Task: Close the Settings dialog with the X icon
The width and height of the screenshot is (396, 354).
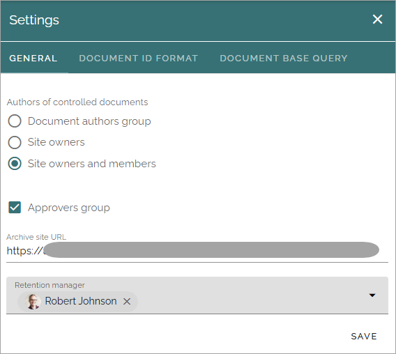Action: [x=377, y=20]
